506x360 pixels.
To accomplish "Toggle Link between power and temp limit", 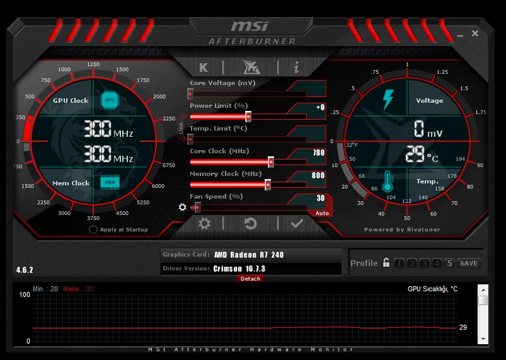I will pyautogui.click(x=181, y=128).
